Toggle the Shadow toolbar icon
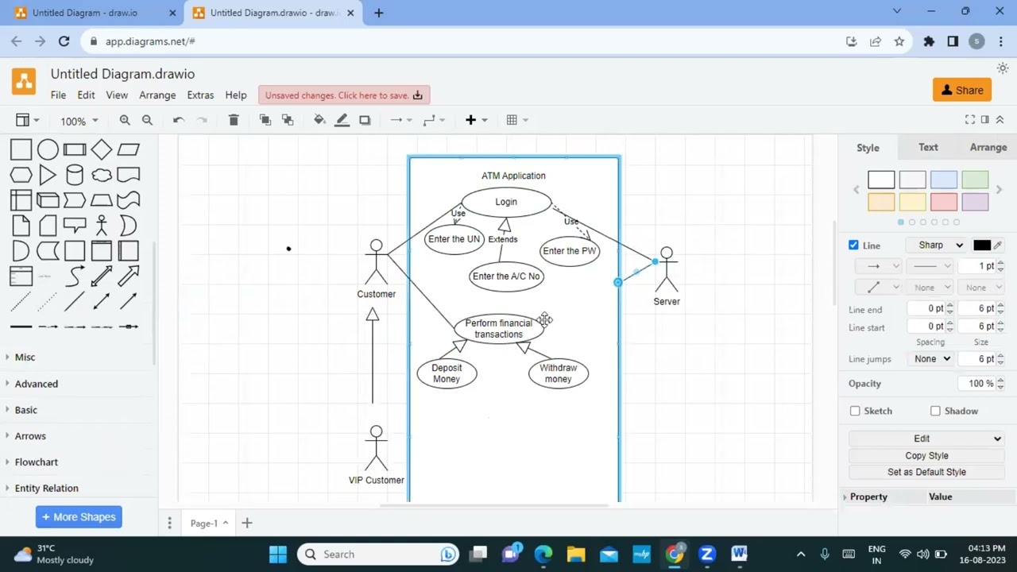The image size is (1017, 572). pos(365,120)
